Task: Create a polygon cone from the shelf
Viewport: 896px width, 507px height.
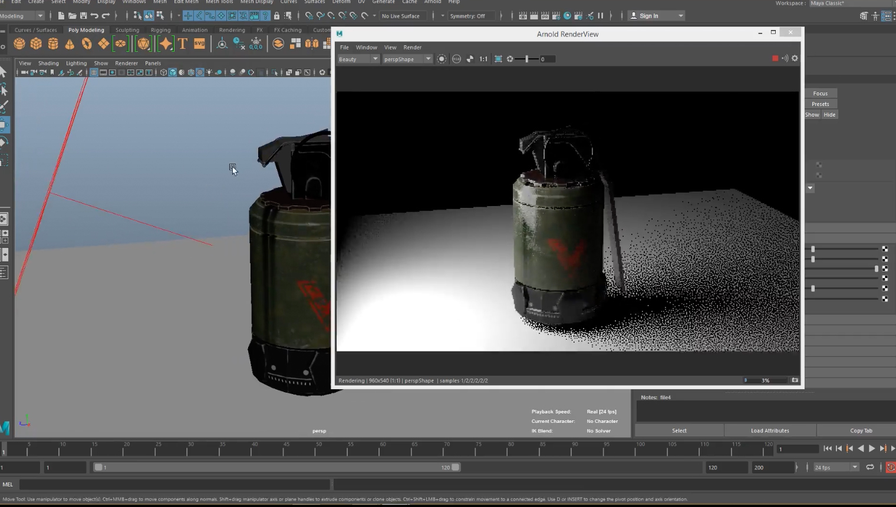Action: click(x=70, y=44)
